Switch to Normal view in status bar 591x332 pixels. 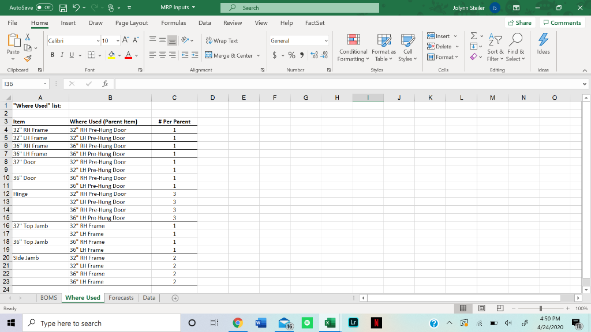[463, 308]
